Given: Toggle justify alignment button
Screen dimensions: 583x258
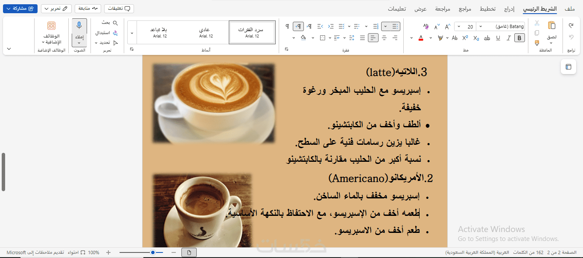Looking at the screenshot, I should click(362, 38).
